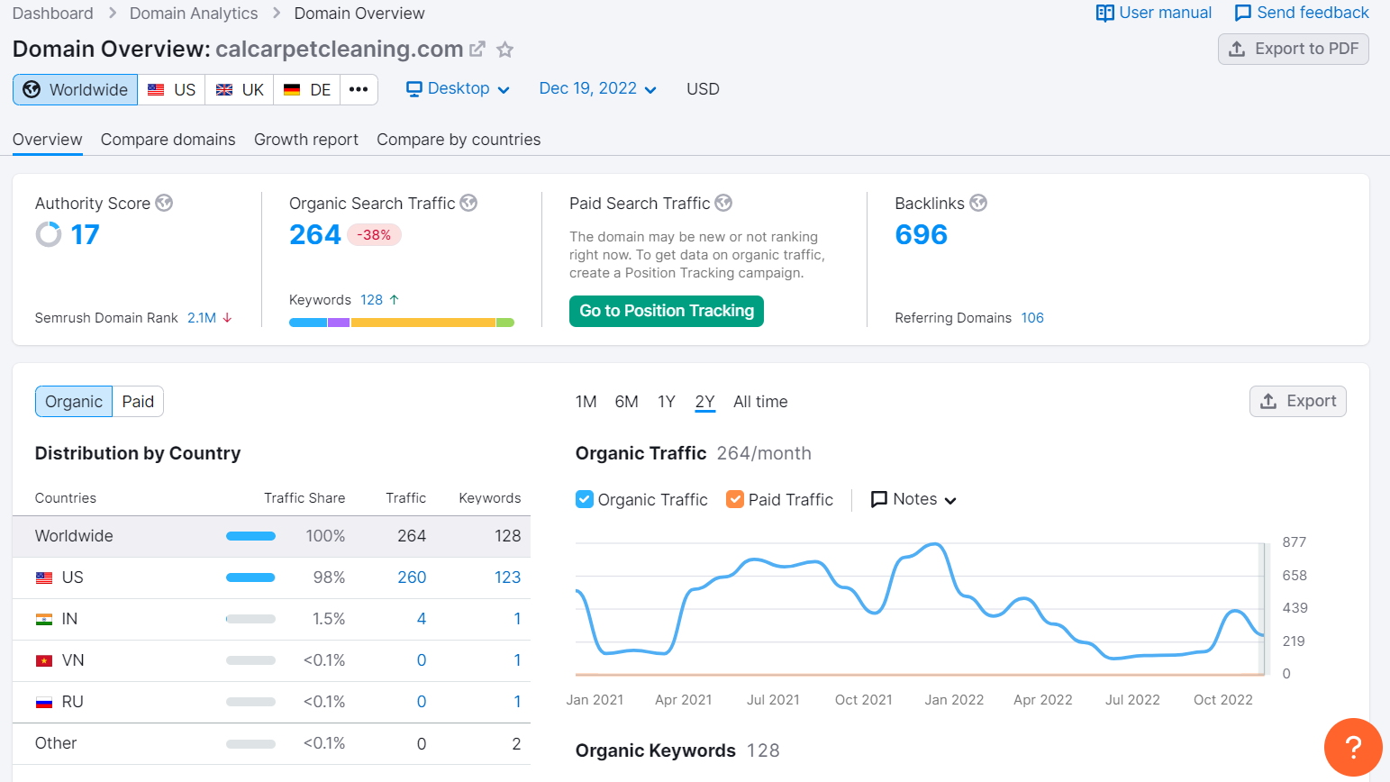Open the Desktop device dropdown
Screen dimensions: 1390x782
(x=458, y=88)
